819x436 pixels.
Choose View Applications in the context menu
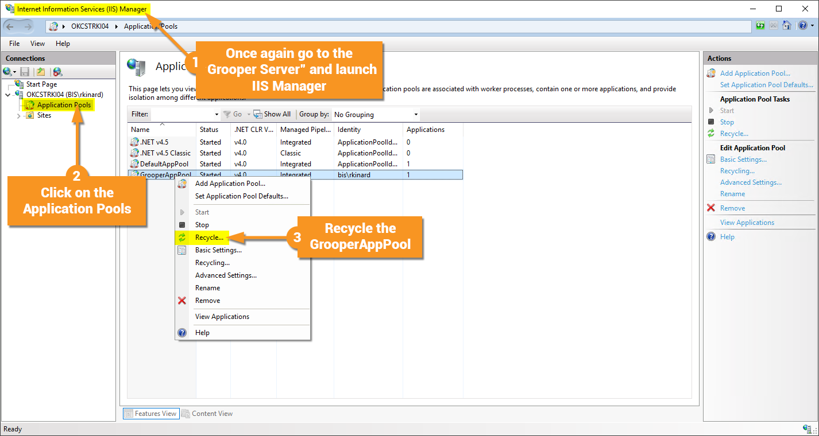click(x=243, y=317)
